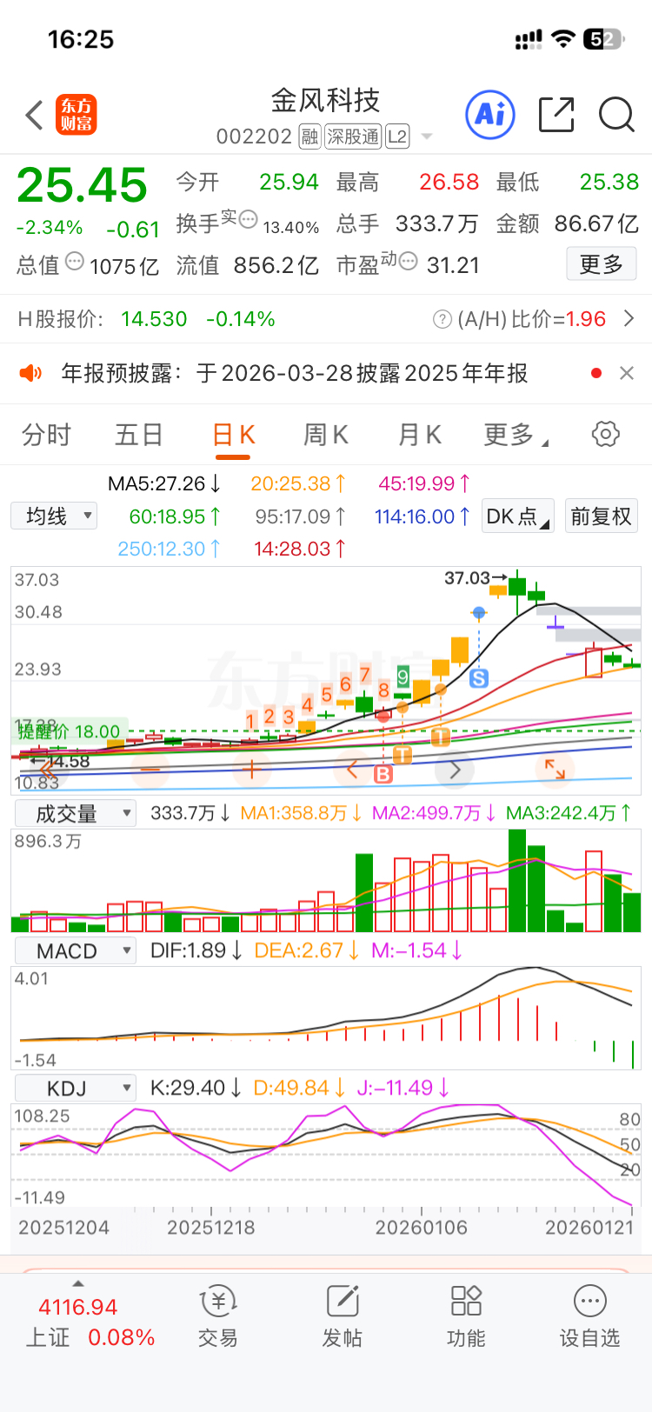Open the Ai assistant icon
The height and width of the screenshot is (1412, 652).
(x=490, y=114)
